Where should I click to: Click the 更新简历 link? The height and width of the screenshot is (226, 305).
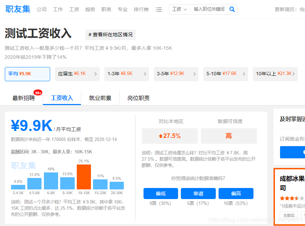285,9
